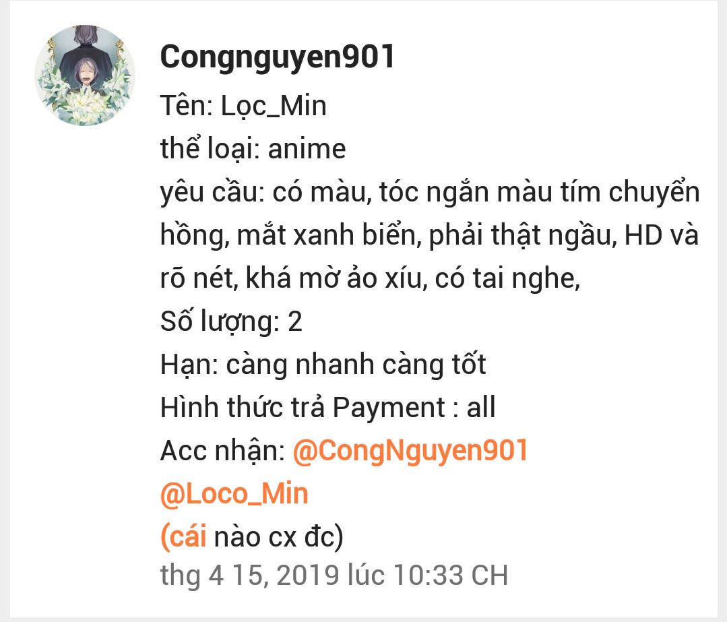Click the "Hạn: càng nhanh càng tốt" line
This screenshot has width=727, height=622.
click(x=323, y=365)
